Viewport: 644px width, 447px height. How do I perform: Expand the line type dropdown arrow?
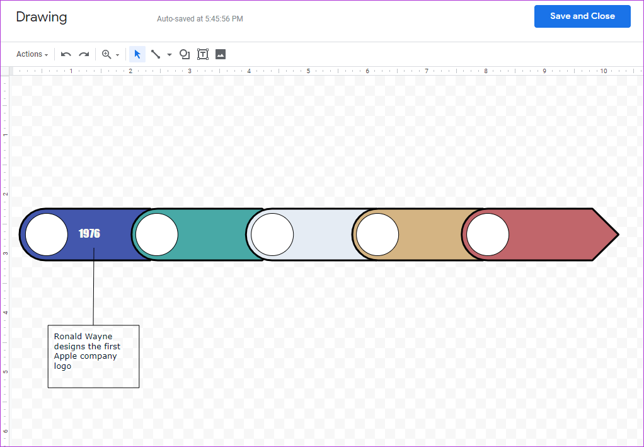170,55
